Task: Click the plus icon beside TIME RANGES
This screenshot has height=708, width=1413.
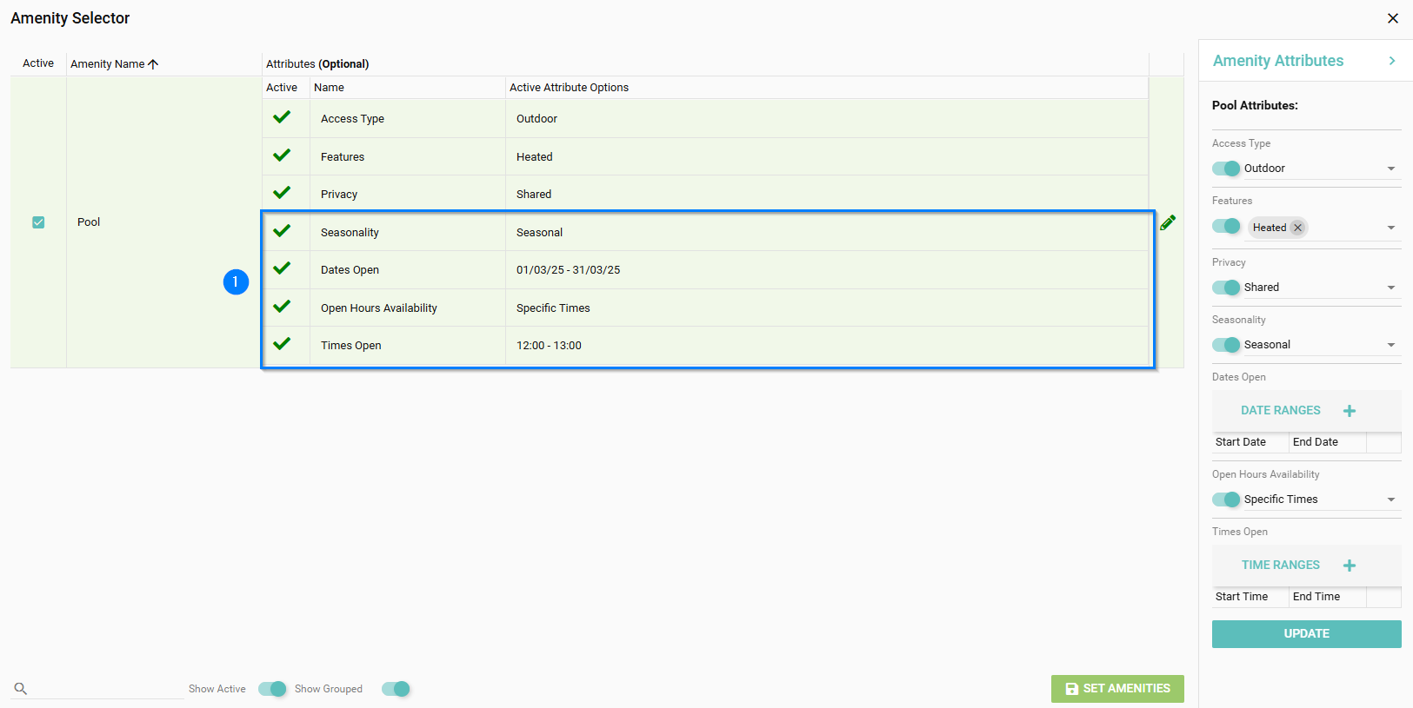Action: [x=1349, y=566]
